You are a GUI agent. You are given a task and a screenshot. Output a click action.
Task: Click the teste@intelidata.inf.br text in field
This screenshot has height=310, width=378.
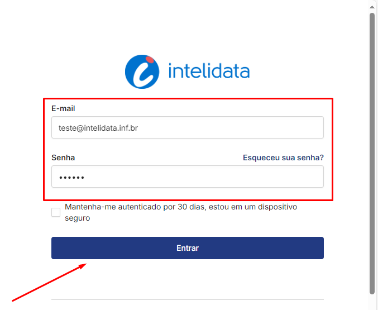point(98,128)
